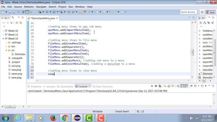Click Package Explorer horizontal scrollbar thumb

click(x=10, y=106)
